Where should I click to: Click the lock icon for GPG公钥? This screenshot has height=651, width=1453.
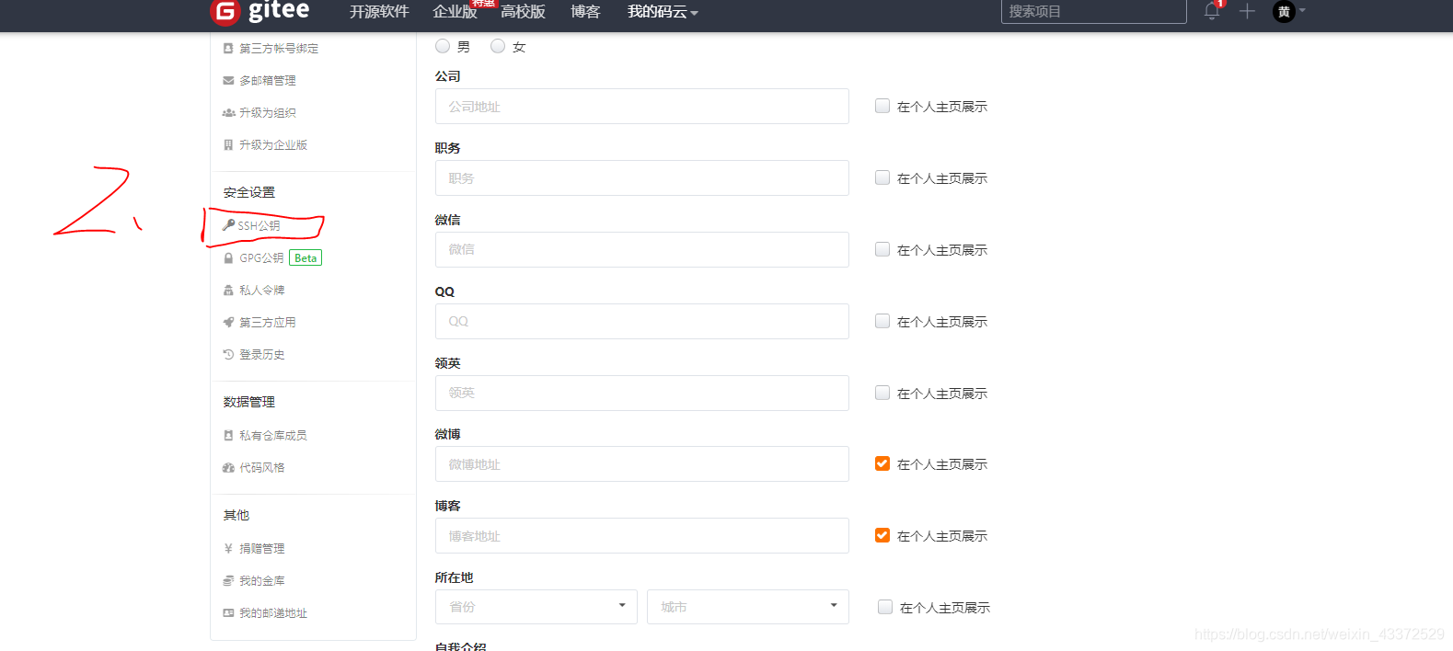pyautogui.click(x=228, y=257)
